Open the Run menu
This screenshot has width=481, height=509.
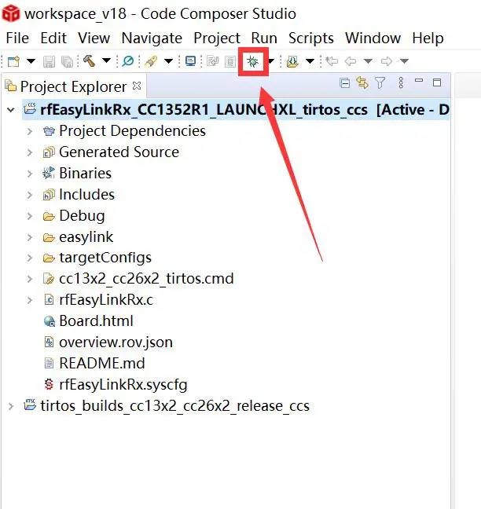tap(264, 38)
